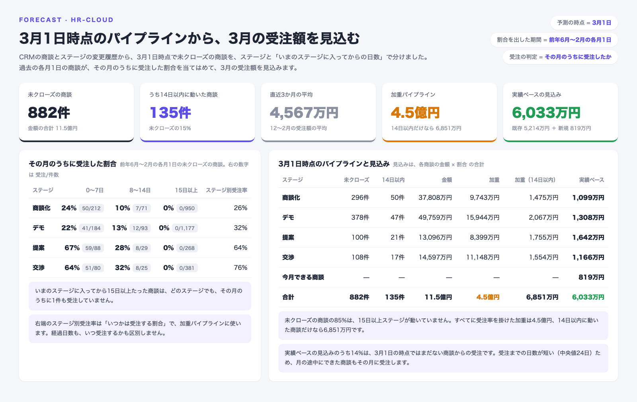Screen dimensions: 637x402
Task: Click the 7/71 count badge
Action: pyautogui.click(x=141, y=208)
